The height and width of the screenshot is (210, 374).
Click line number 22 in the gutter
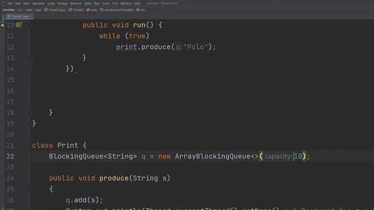(x=11, y=156)
